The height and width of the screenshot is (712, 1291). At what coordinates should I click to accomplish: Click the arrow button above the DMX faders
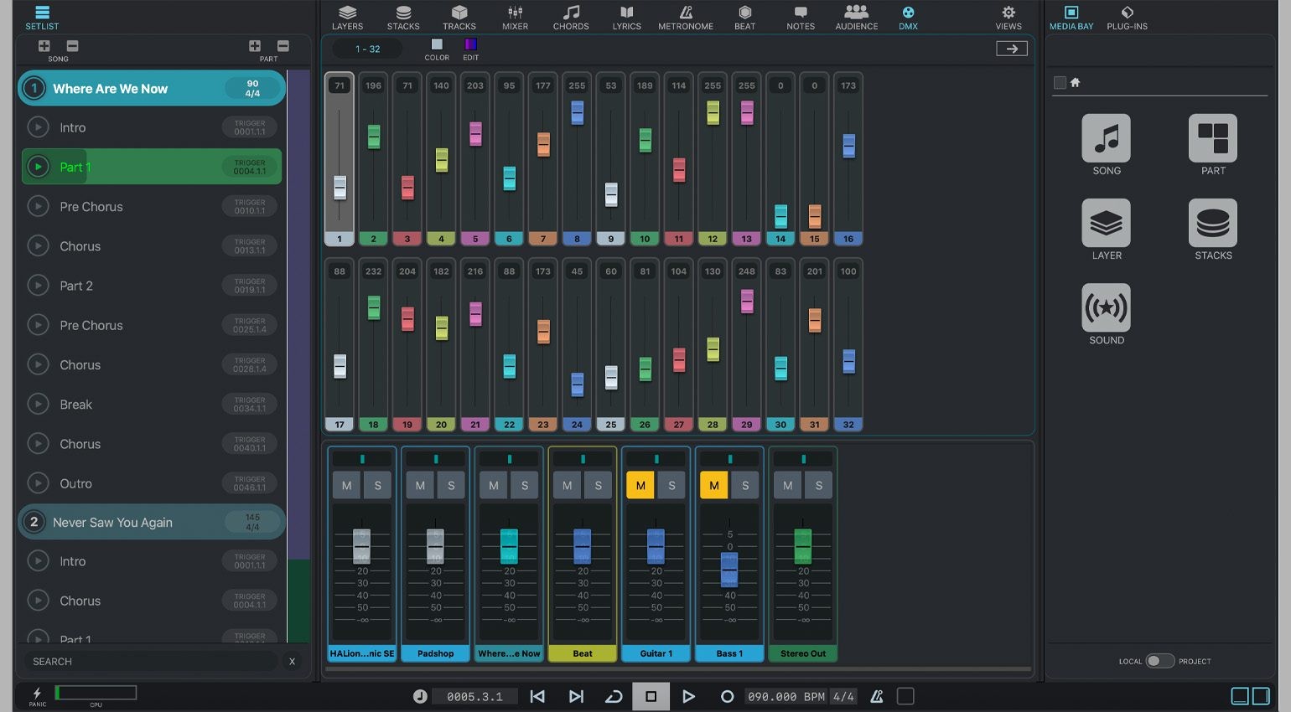1011,48
